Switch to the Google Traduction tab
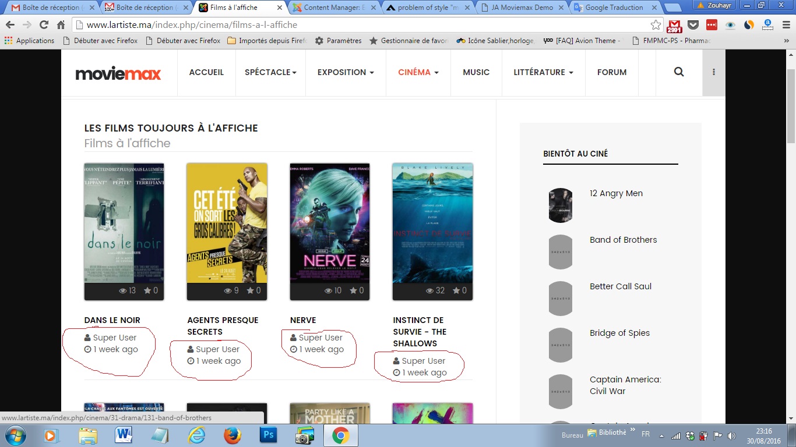The image size is (796, 447). tap(614, 8)
